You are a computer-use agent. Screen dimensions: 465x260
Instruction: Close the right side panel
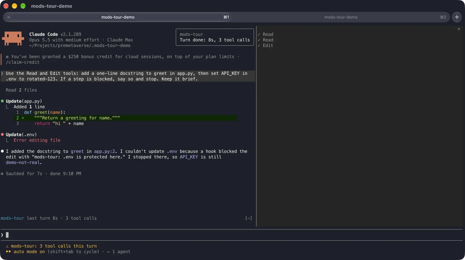[459, 29]
